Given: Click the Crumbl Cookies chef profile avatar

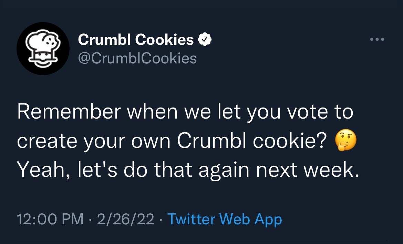Looking at the screenshot, I should coord(43,48).
